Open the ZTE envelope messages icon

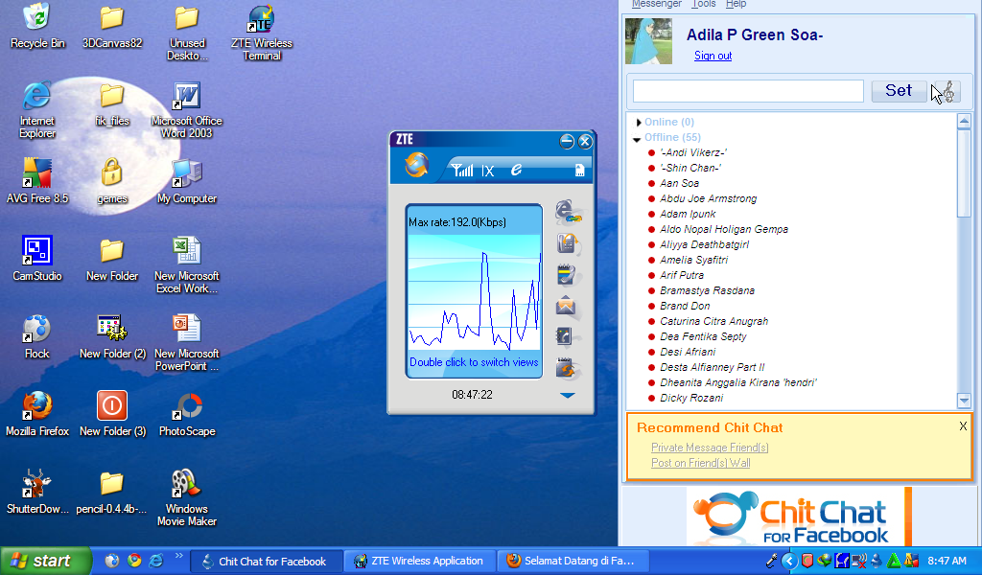tap(569, 306)
